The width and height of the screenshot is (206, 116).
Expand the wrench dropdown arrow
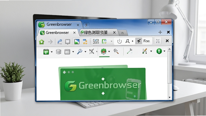tap(85, 52)
